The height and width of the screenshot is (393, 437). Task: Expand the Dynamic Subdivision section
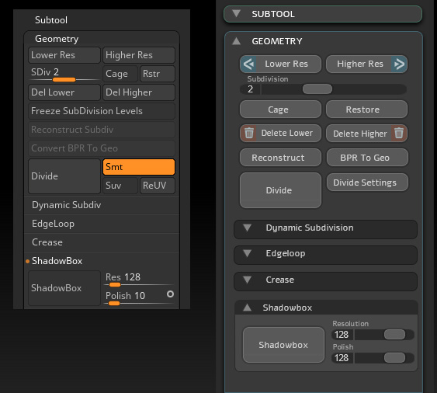click(x=247, y=228)
